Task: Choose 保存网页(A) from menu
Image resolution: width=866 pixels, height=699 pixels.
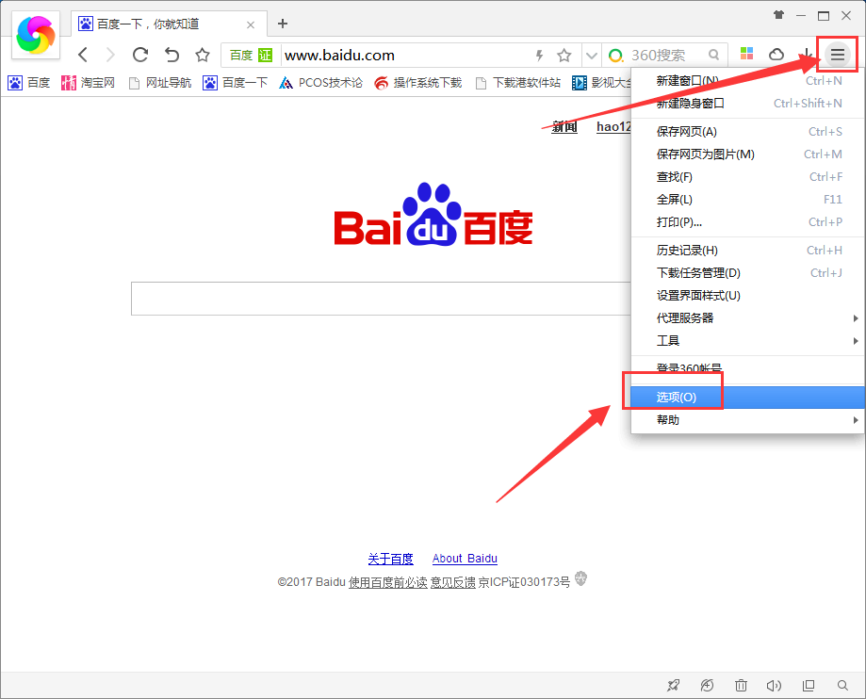Action: [748, 131]
